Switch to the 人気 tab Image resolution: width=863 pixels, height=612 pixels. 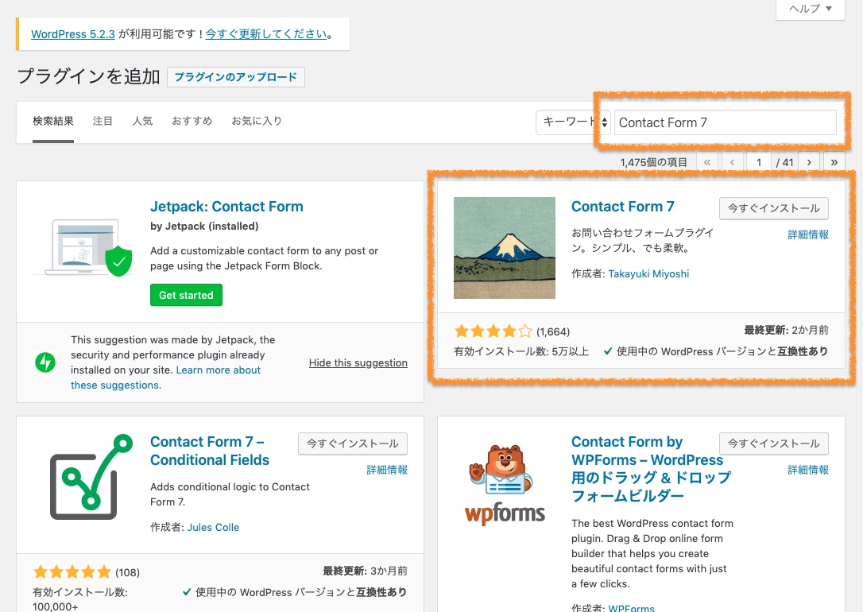(142, 122)
